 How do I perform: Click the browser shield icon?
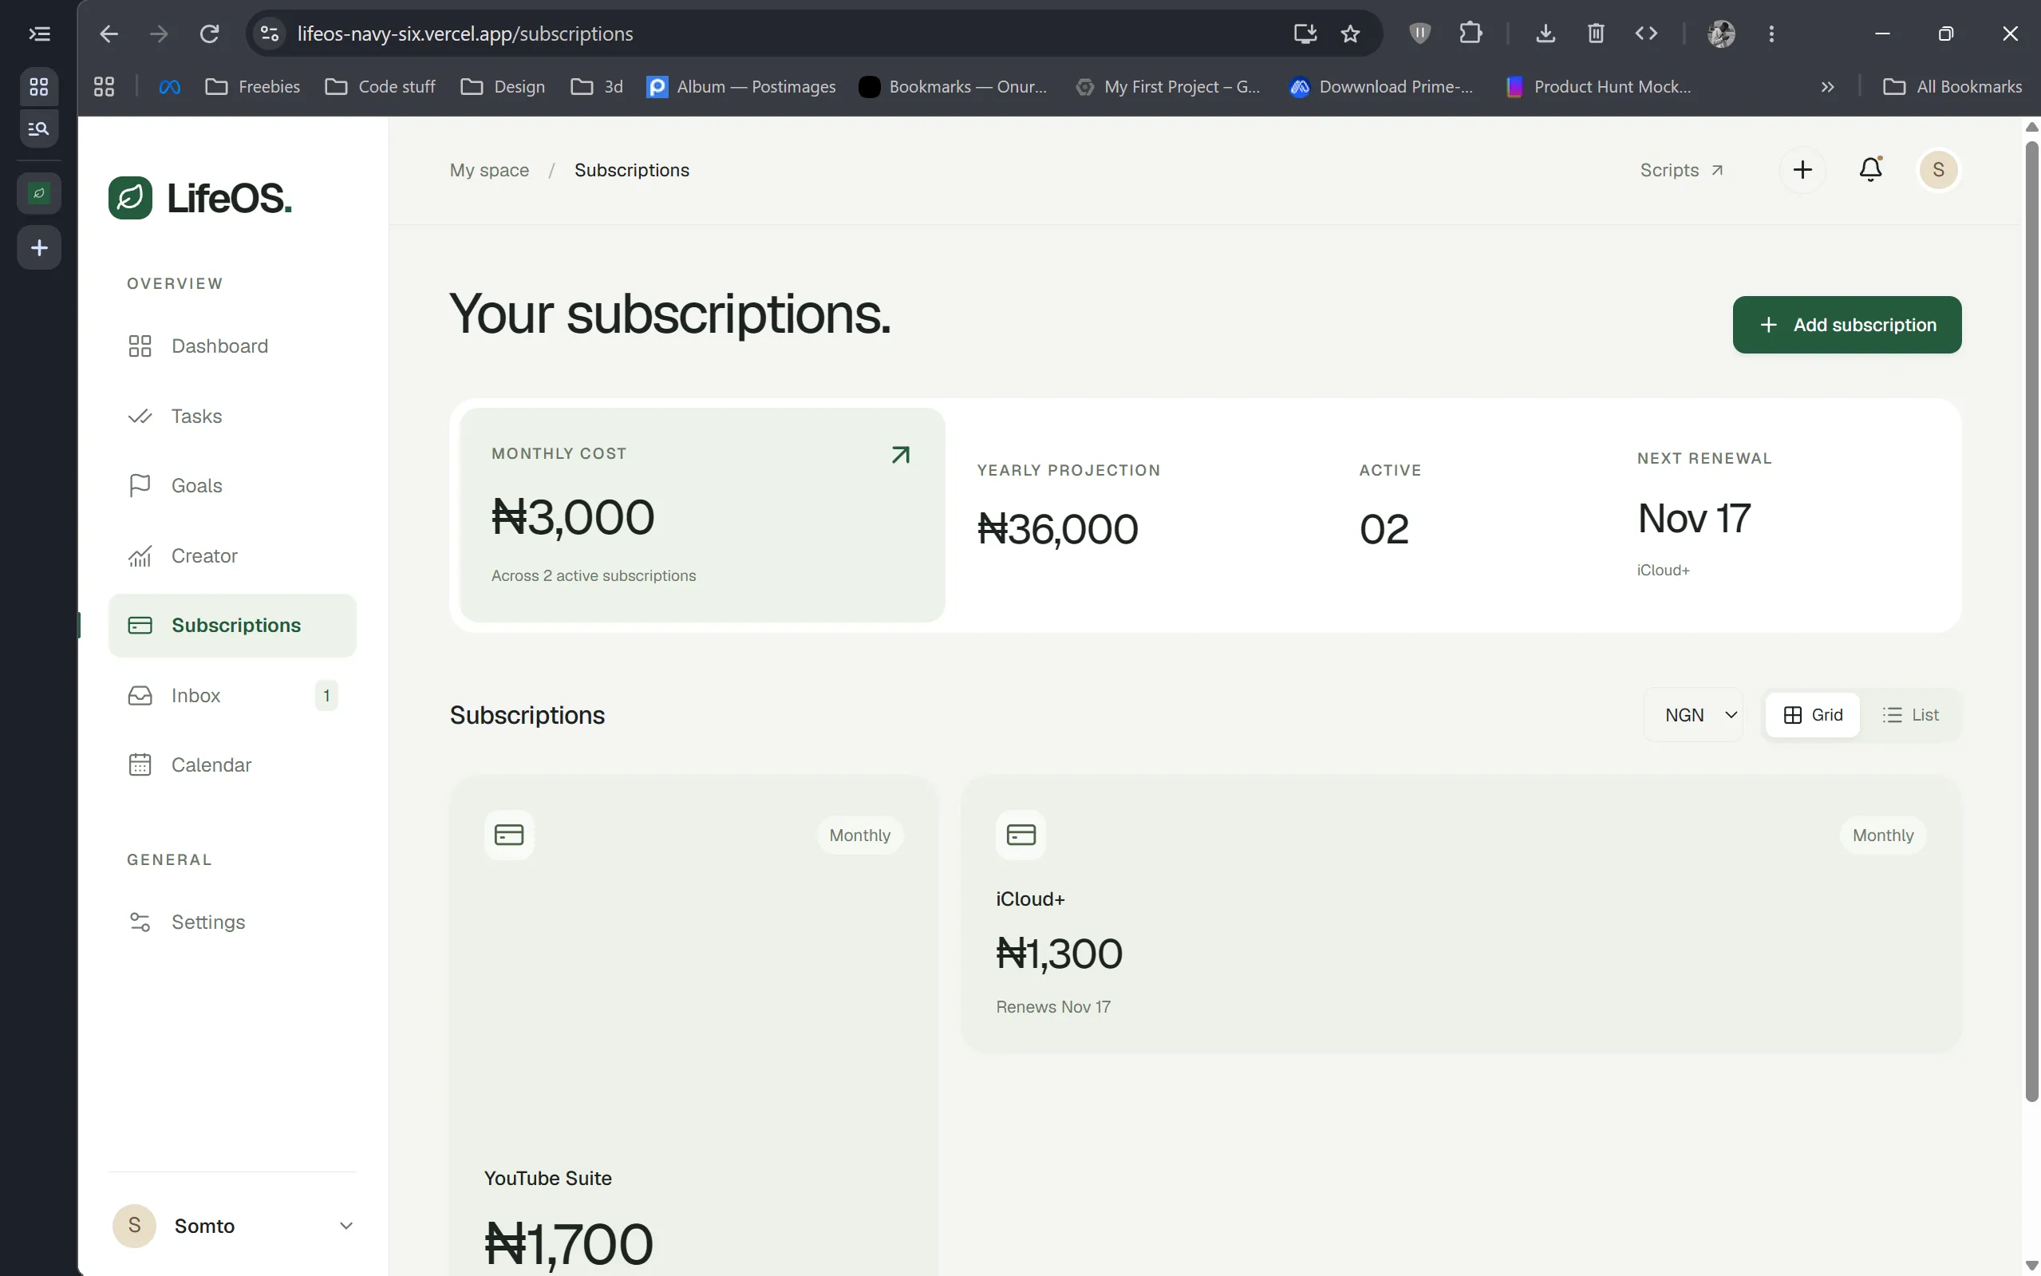pos(1420,34)
